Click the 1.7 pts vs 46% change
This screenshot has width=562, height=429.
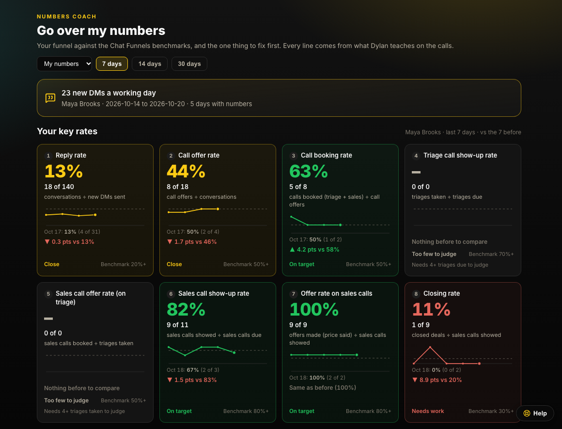tap(192, 242)
